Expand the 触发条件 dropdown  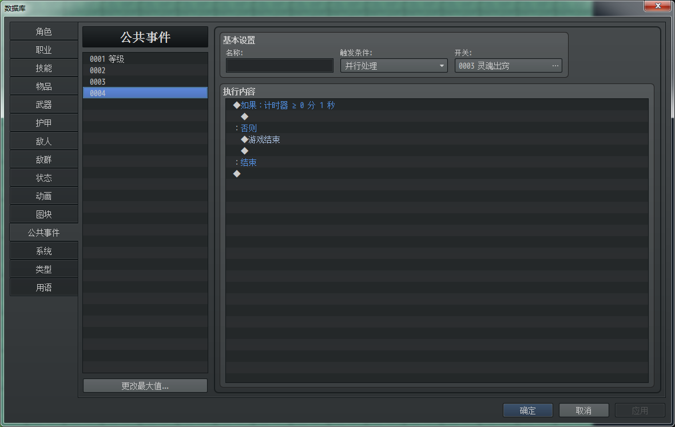click(x=394, y=66)
